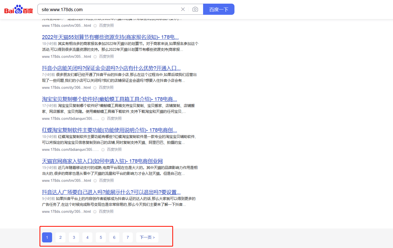Click 19小时前 timestamp in 天猫官网 result
Screen dimensions: 393x248
(50, 168)
